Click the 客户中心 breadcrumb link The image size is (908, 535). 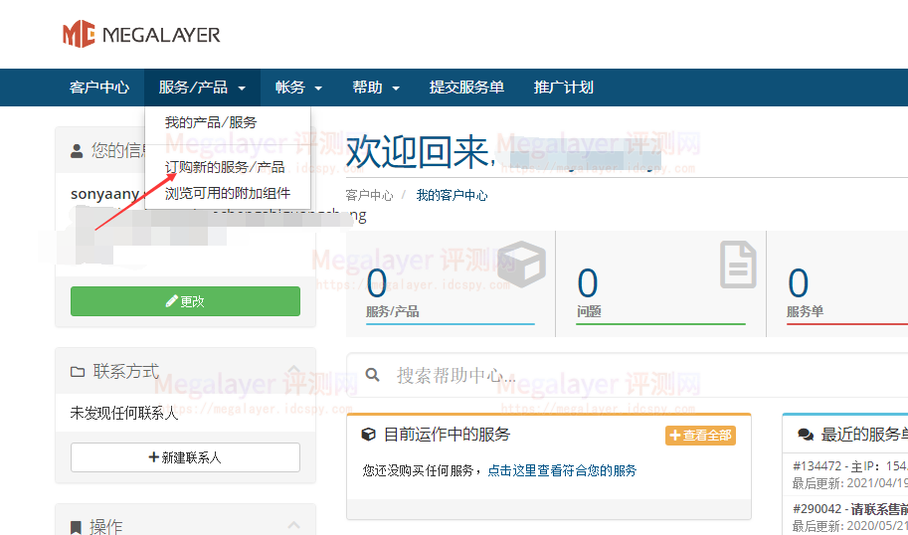point(369,195)
